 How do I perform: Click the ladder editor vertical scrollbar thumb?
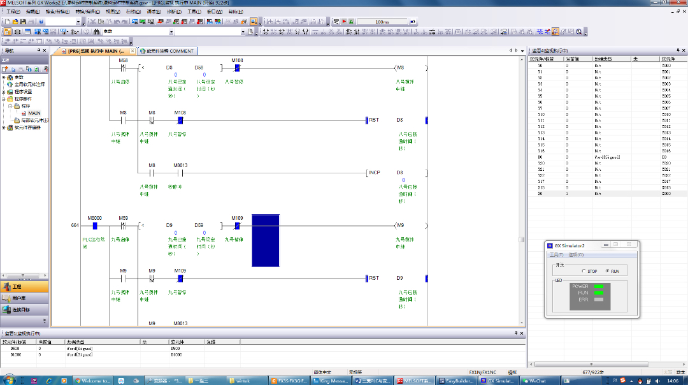[522, 240]
